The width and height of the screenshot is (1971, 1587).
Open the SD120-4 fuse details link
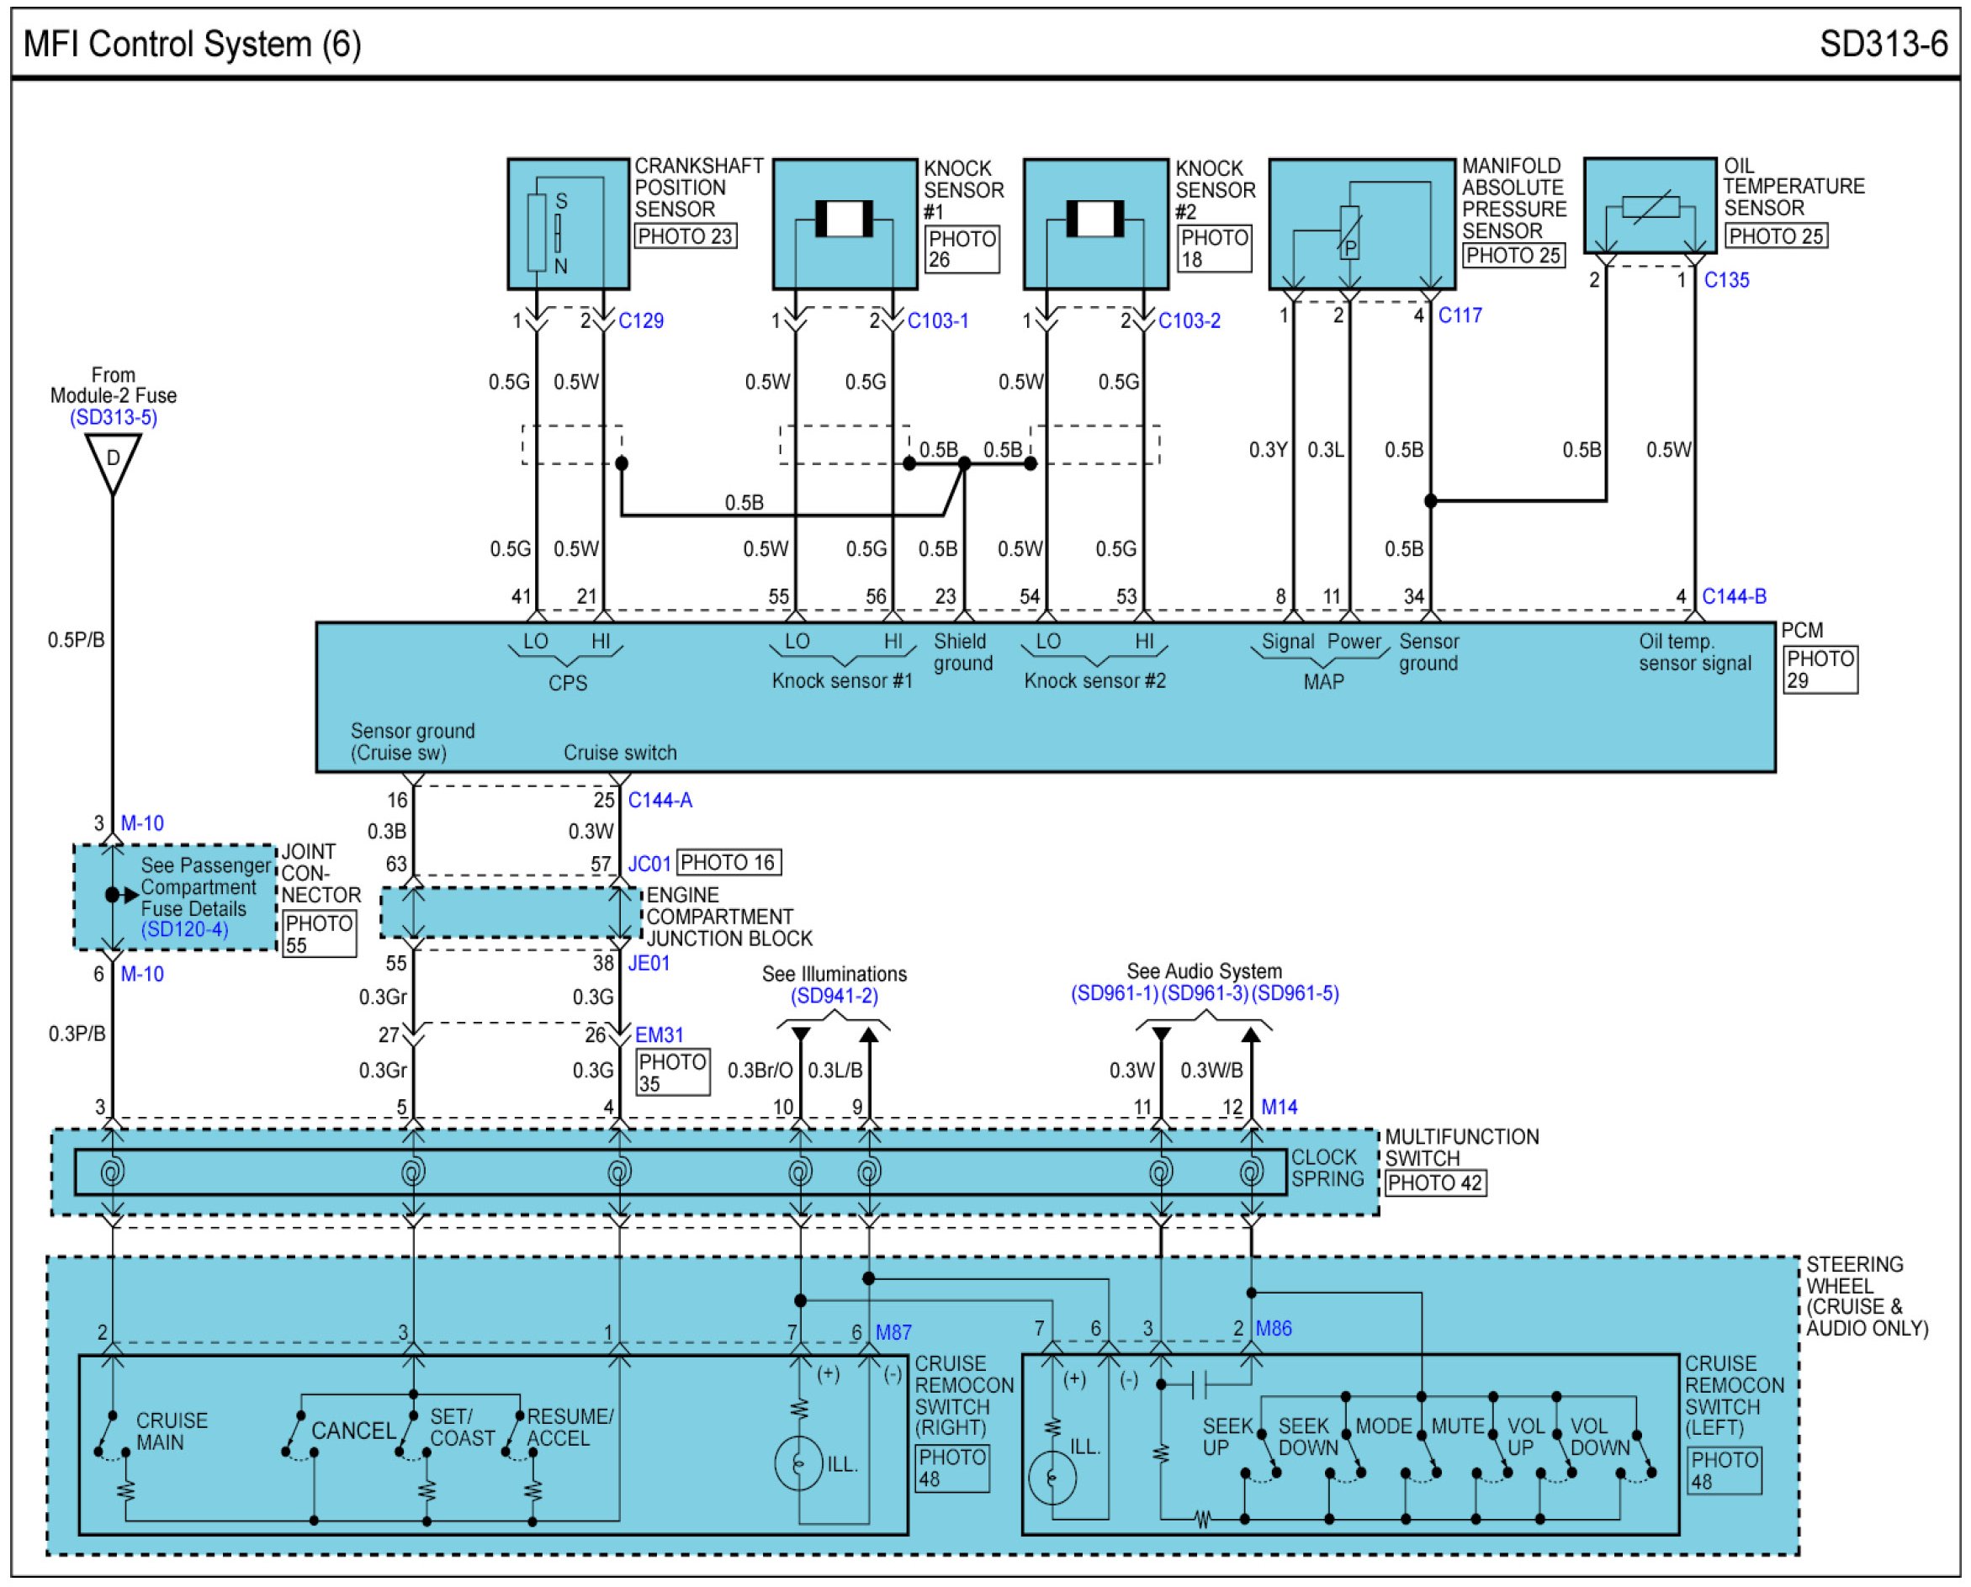click(x=183, y=929)
